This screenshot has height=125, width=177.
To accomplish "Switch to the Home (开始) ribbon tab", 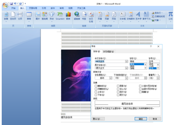I will point(13,8).
